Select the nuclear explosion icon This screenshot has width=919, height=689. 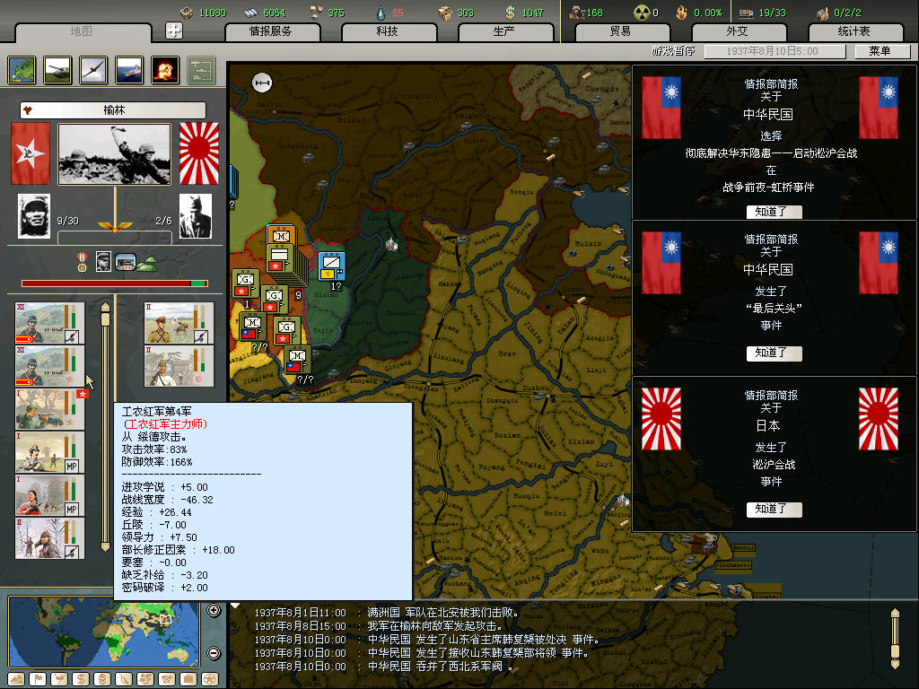[165, 70]
